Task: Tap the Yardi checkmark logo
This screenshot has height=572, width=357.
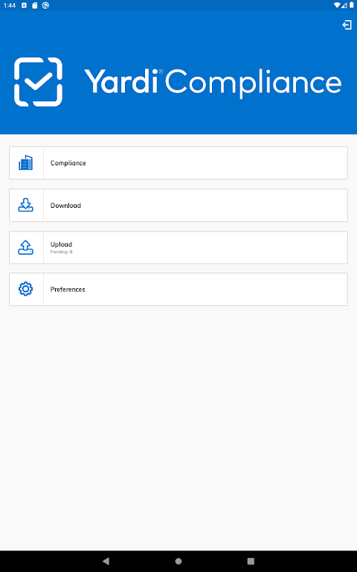Action: pyautogui.click(x=38, y=82)
